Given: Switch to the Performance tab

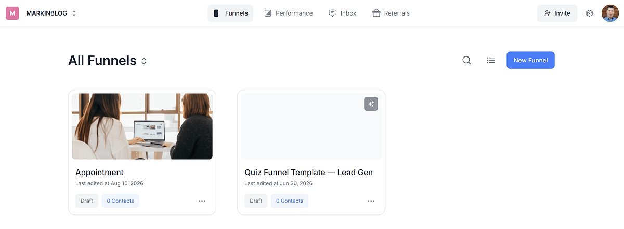Looking at the screenshot, I should coord(289,13).
